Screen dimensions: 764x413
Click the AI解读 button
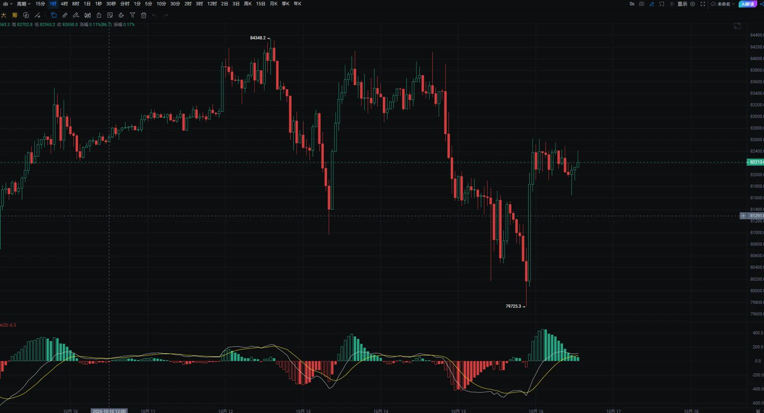tap(748, 4)
